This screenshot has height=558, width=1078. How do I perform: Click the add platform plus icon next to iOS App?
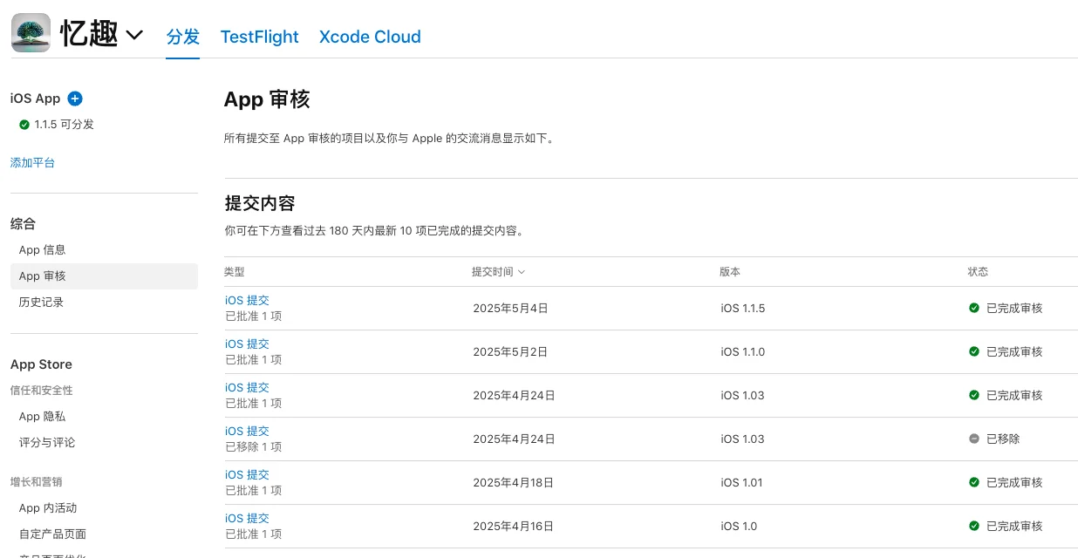pos(75,99)
